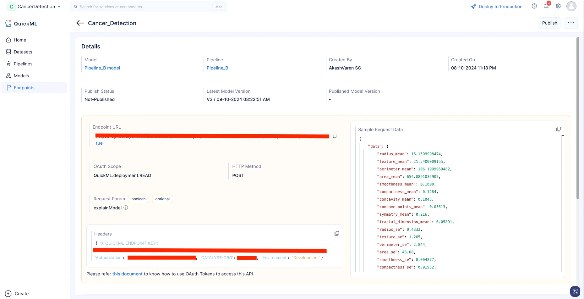This screenshot has height=299, width=584.
Task: Open the help question mark icon
Action: coord(534,6)
